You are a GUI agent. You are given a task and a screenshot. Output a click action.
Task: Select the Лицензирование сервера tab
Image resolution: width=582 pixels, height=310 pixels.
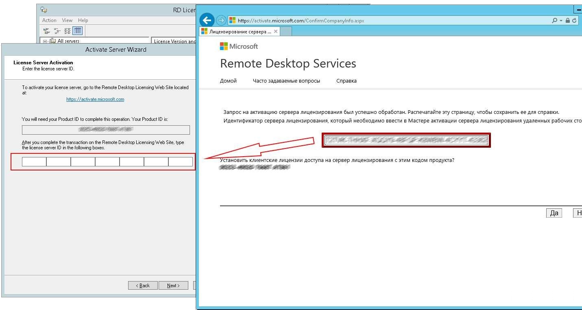[x=240, y=32]
